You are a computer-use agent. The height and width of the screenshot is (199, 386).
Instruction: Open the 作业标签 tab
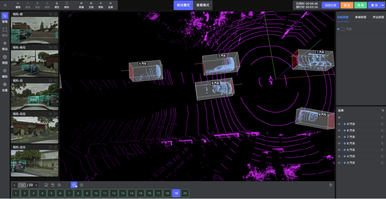point(378,17)
